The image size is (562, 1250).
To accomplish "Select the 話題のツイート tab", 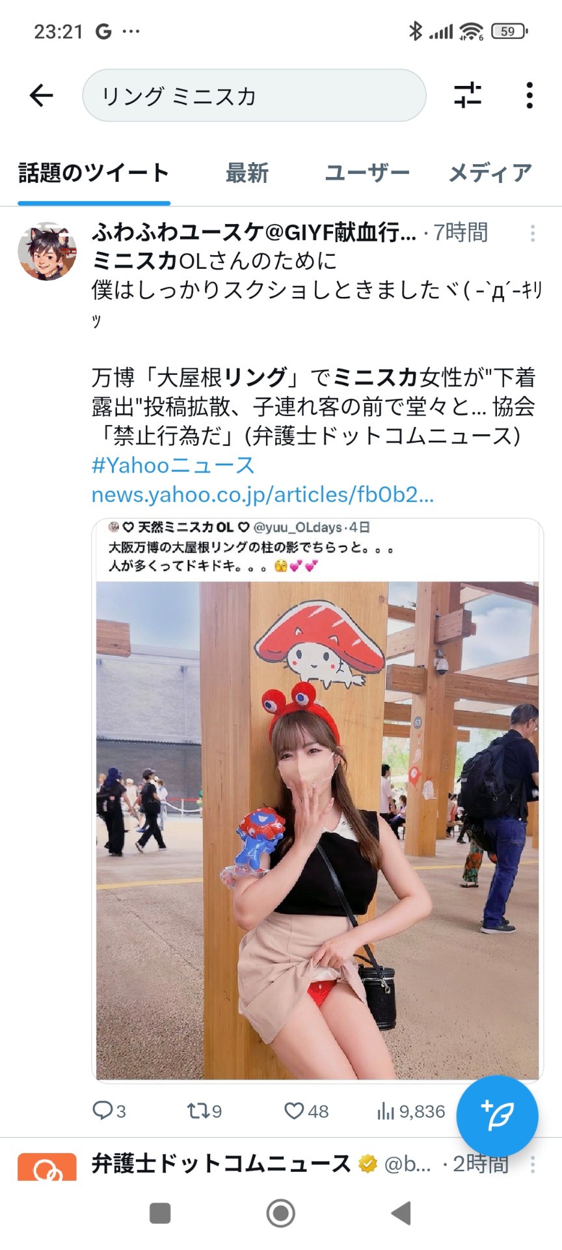I will coord(94,173).
